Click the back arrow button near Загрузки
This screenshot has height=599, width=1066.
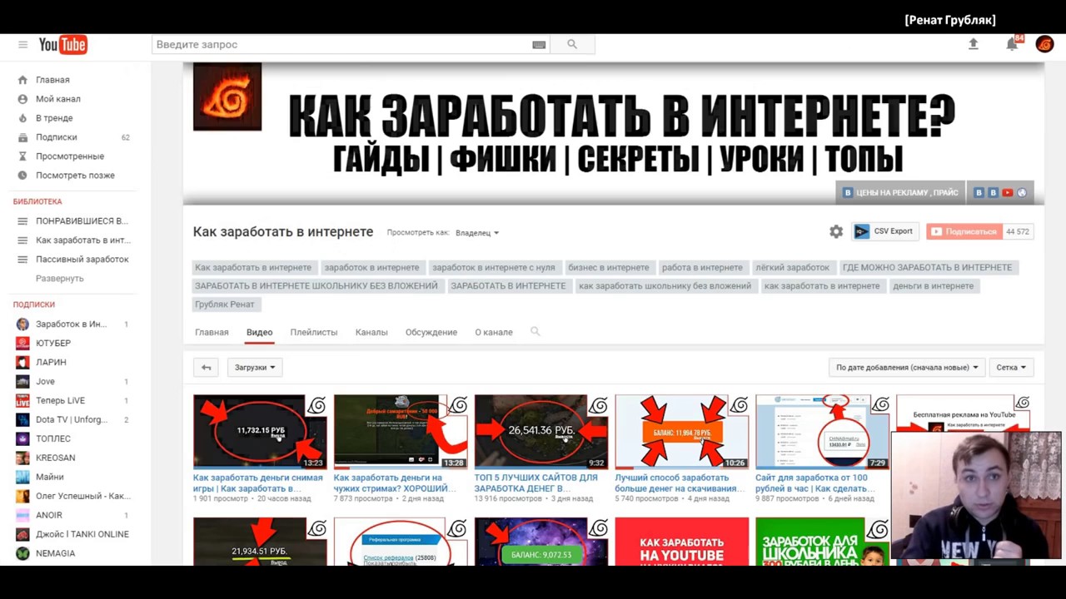coord(206,367)
